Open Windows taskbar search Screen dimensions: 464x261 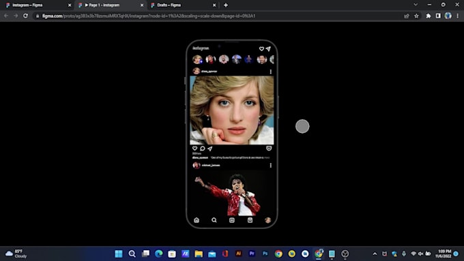[x=132, y=254]
